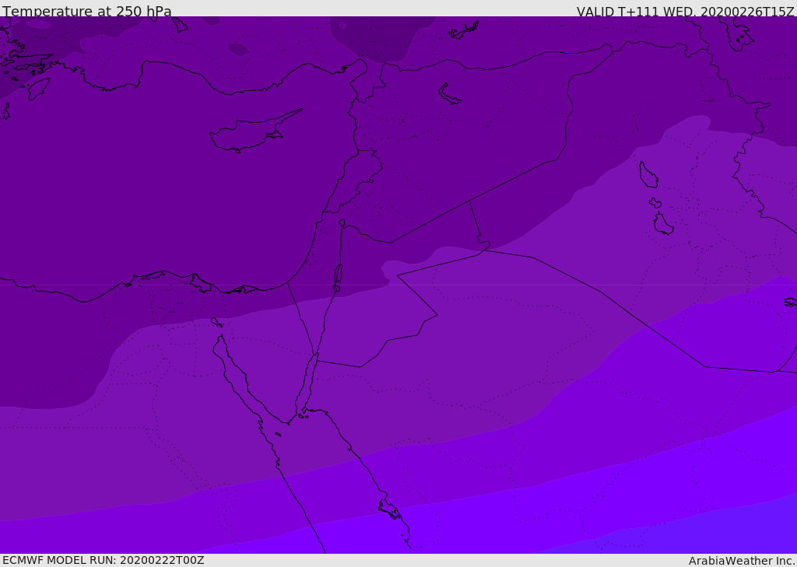This screenshot has height=567, width=797.
Task: Click the 'VALID T+111 WED. 20200226T15Z' label
Action: point(685,11)
